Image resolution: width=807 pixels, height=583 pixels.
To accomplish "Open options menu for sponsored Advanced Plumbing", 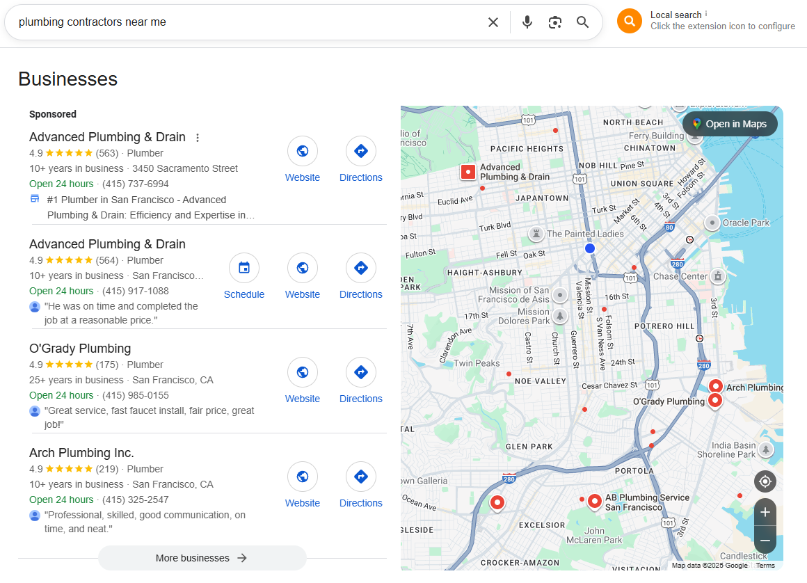I will pos(198,138).
